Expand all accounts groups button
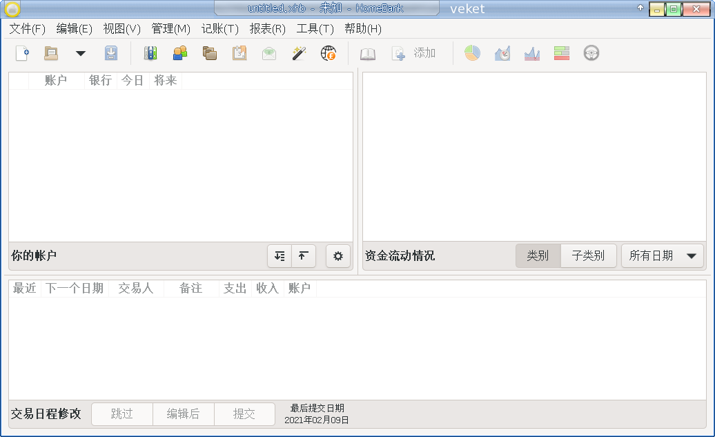The height and width of the screenshot is (437, 715). pyautogui.click(x=280, y=256)
